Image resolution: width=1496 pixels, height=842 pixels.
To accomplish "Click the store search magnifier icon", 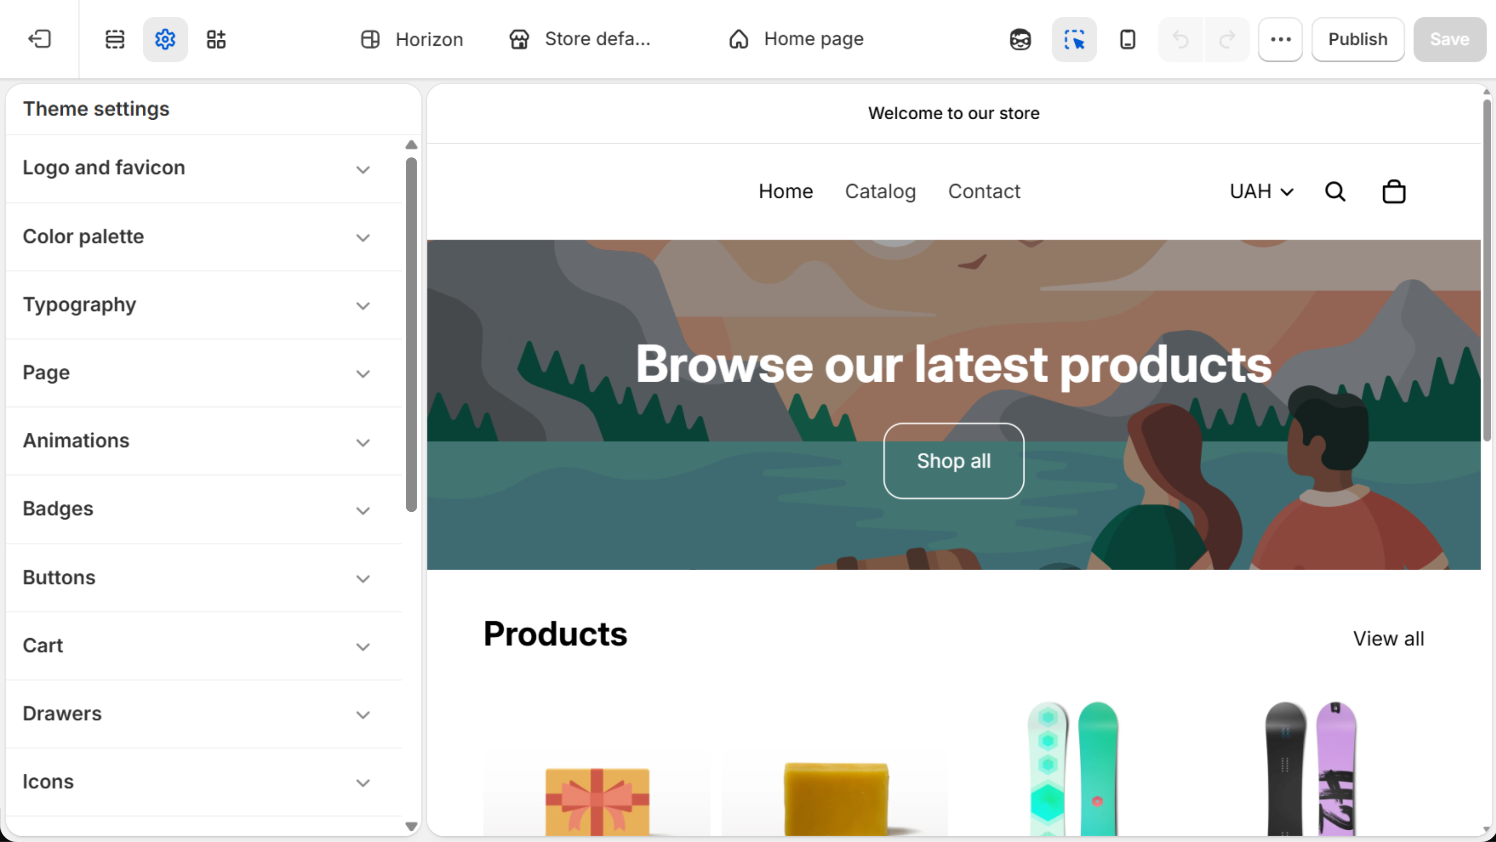I will 1335,191.
